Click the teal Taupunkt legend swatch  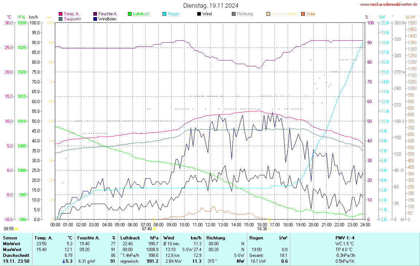tap(61, 19)
